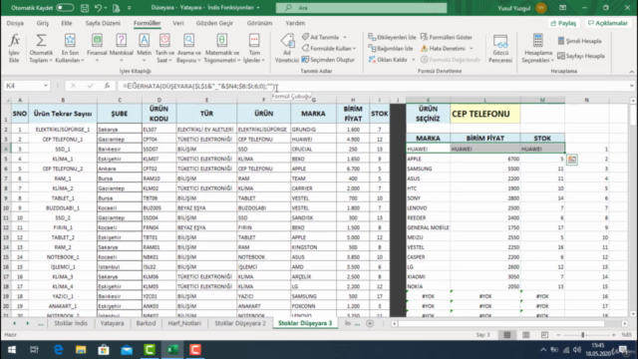Click Seçimden Oluştur
This screenshot has height=359, width=638.
click(x=328, y=60)
